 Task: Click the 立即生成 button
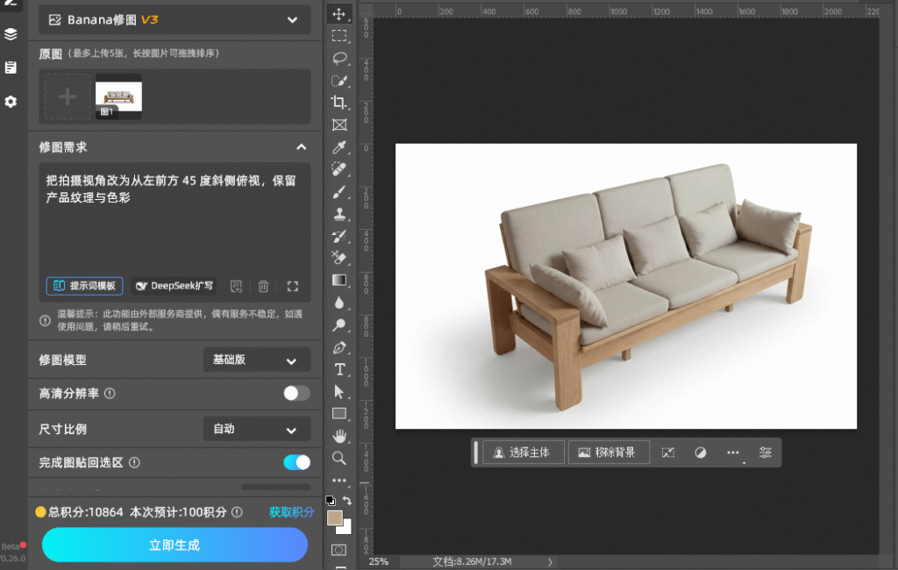175,545
